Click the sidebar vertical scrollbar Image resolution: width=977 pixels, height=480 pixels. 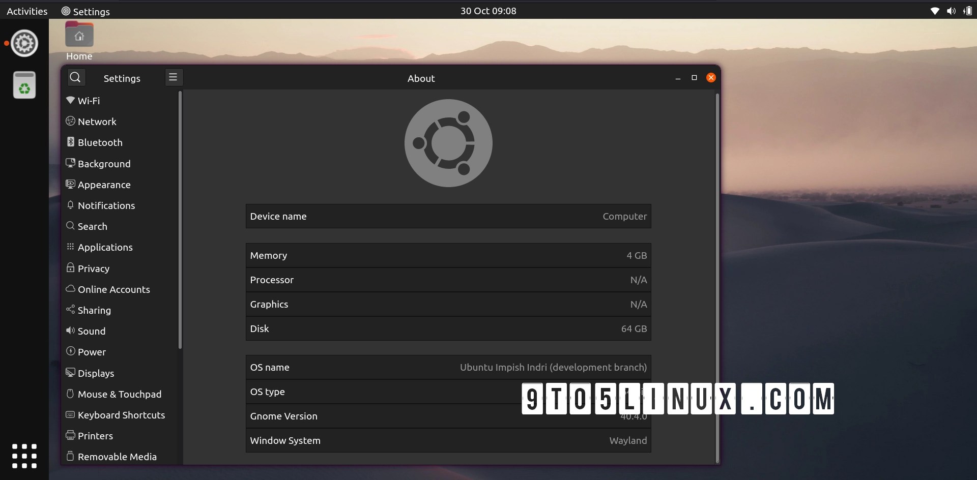tap(180, 220)
